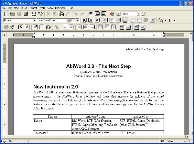This screenshot has height=144, width=194.
Task: Set page to two column layout
Action: tap(97, 14)
